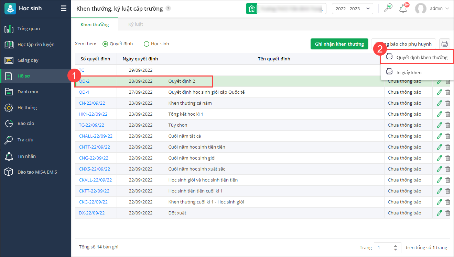
Task: Click the green school home icon
Action: point(251,9)
